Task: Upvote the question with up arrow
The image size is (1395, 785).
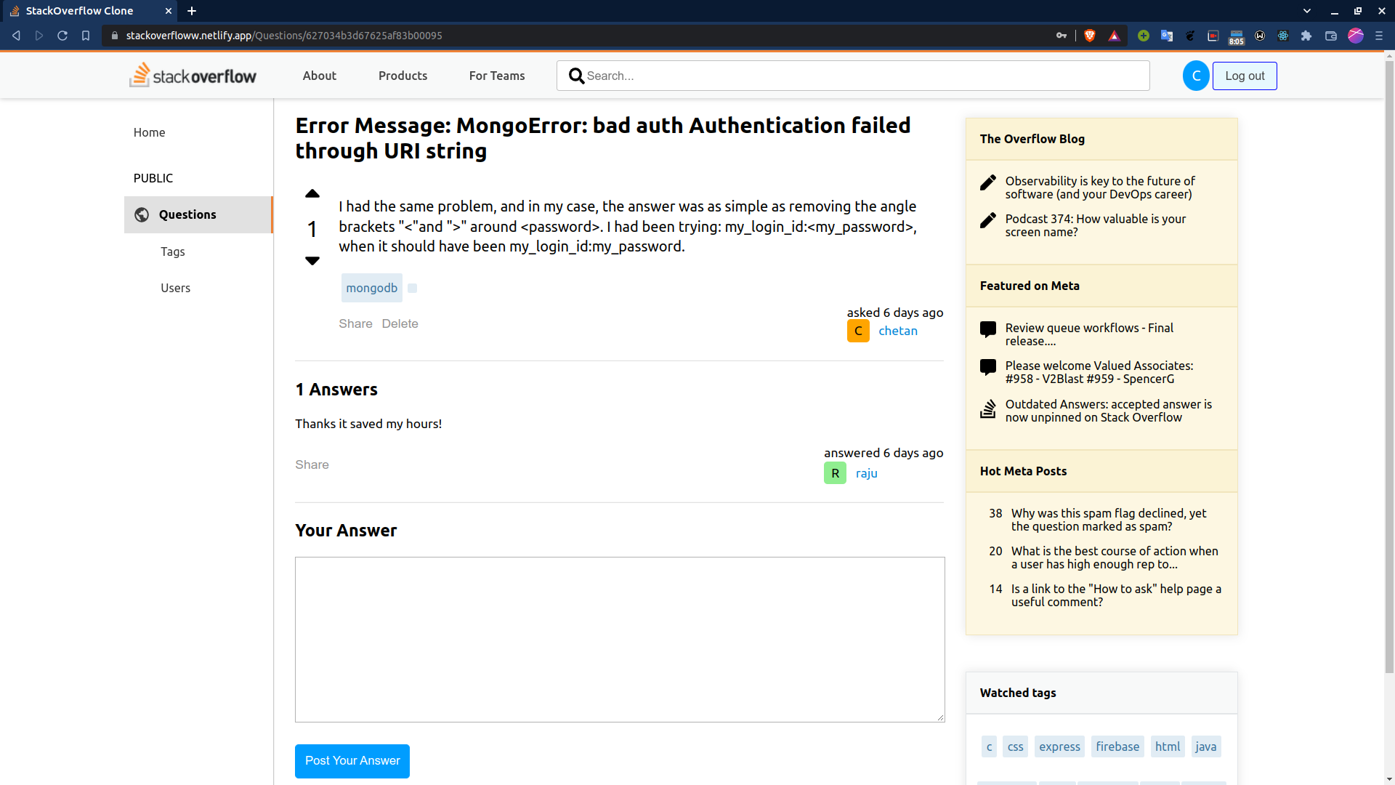Action: pyautogui.click(x=312, y=193)
